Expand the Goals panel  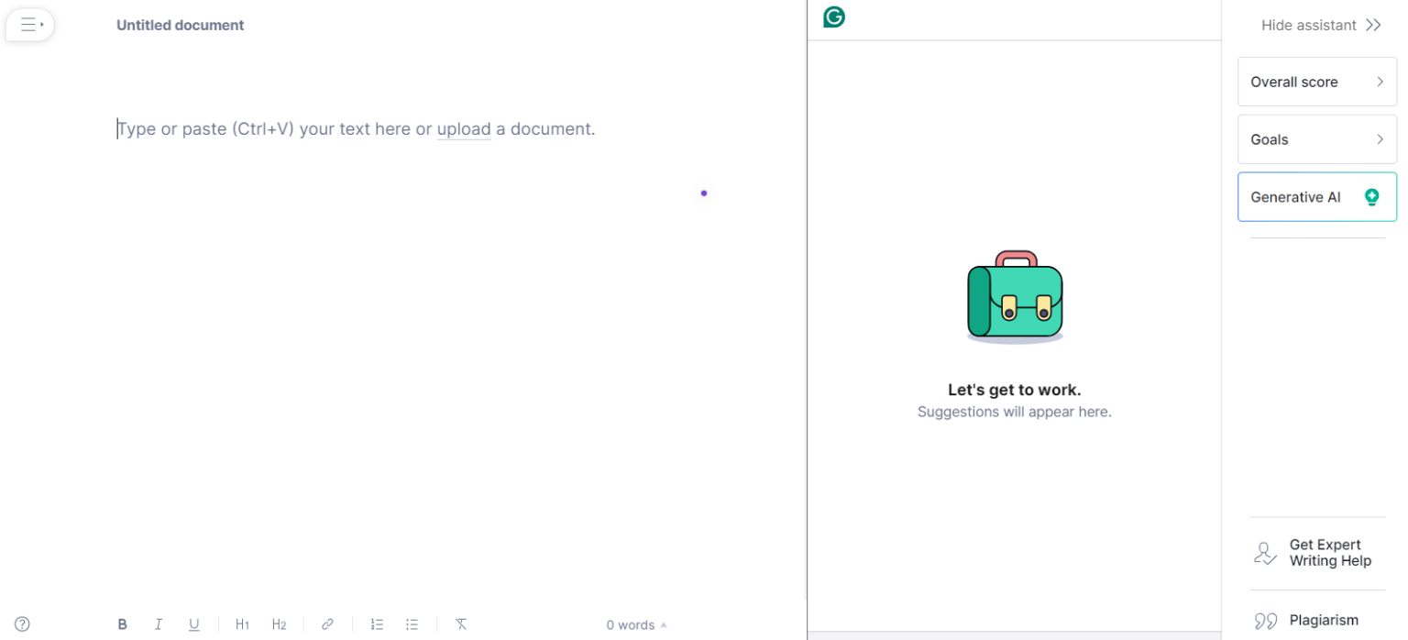(x=1316, y=138)
